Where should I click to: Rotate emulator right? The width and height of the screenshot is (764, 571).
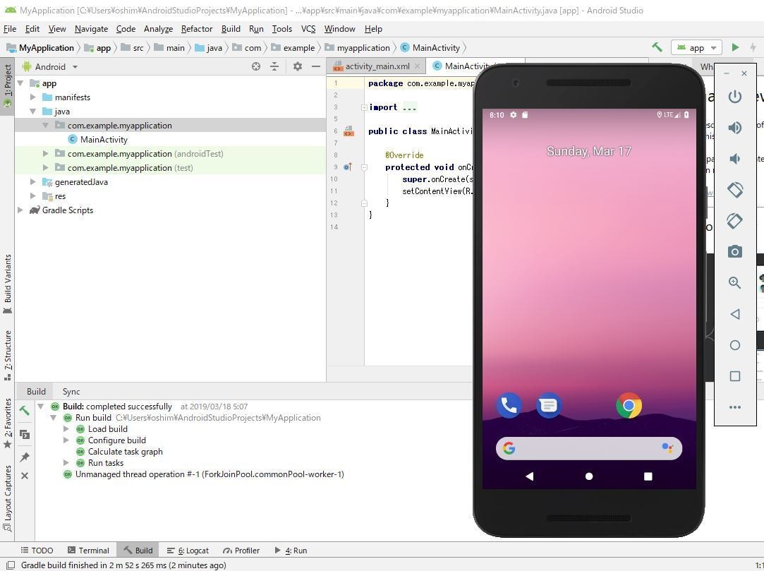click(735, 221)
